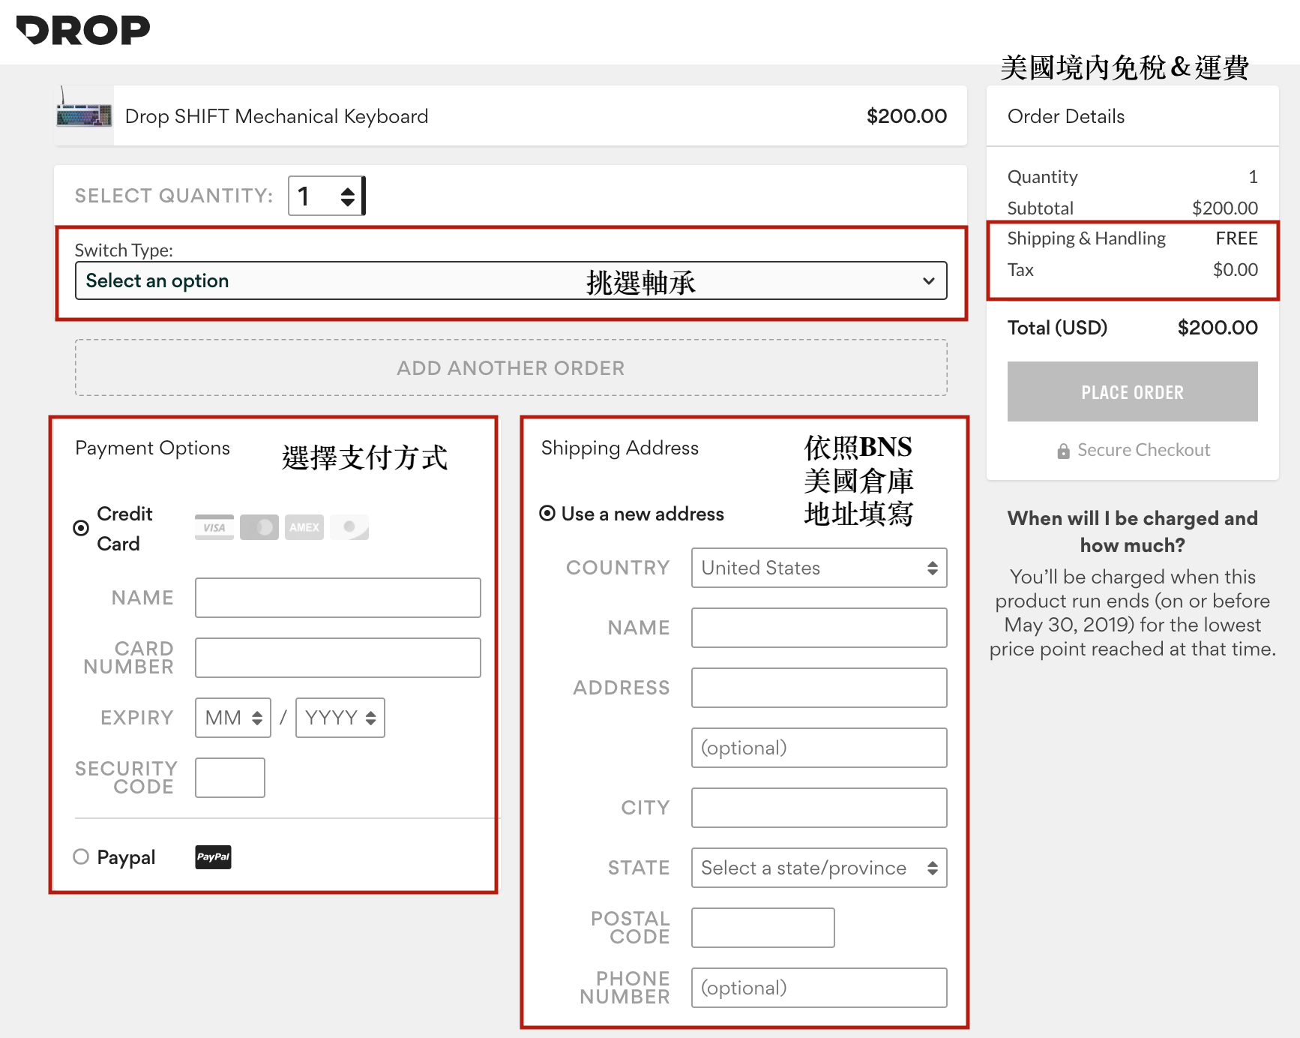This screenshot has height=1038, width=1300.
Task: Expand the State/province selector
Action: (819, 868)
